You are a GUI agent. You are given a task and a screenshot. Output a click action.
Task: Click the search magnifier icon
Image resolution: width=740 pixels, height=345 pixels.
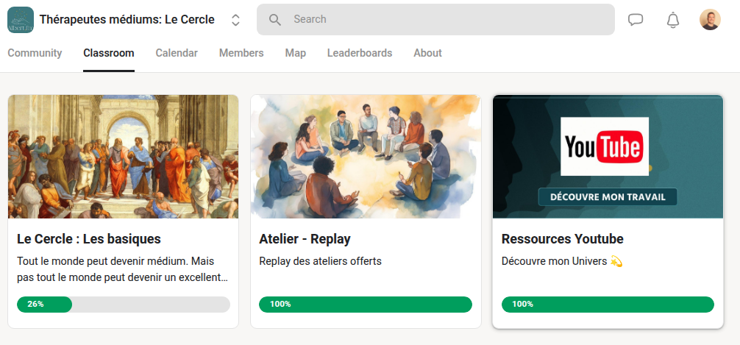pos(275,20)
